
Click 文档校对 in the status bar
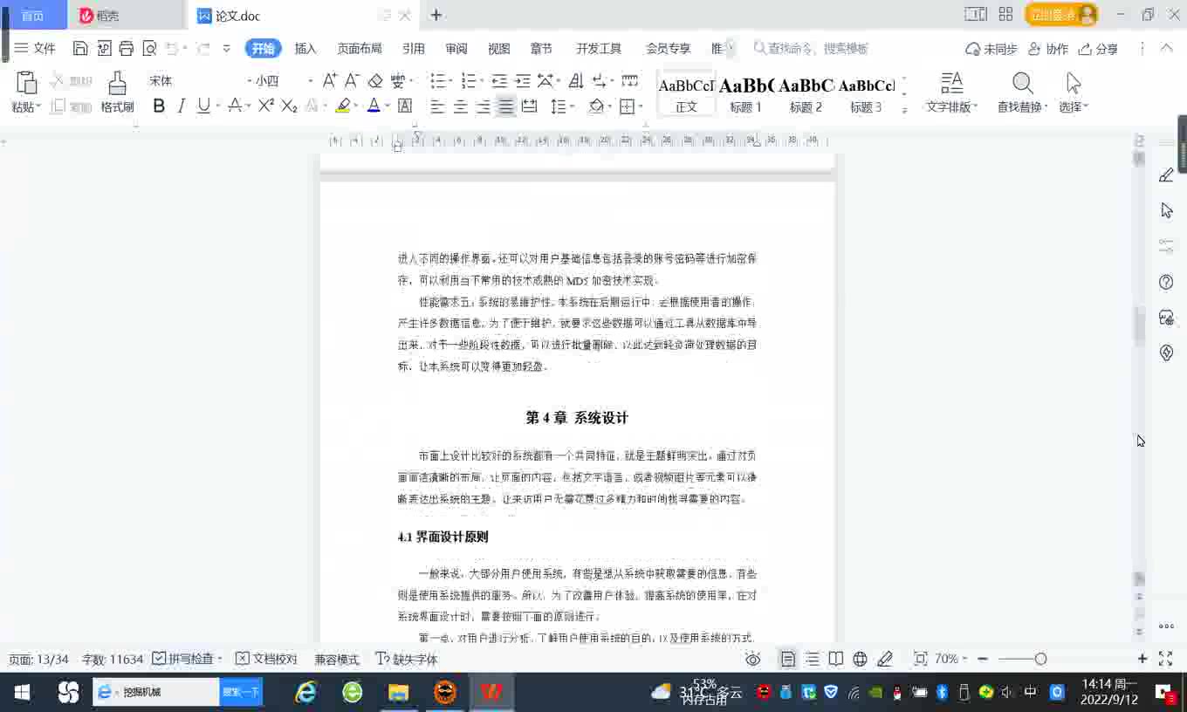tap(266, 659)
